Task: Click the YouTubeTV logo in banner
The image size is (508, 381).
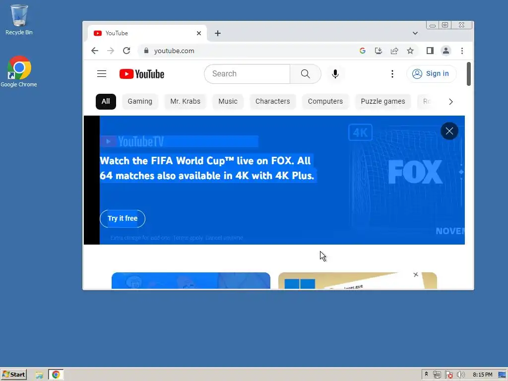Action: point(133,141)
